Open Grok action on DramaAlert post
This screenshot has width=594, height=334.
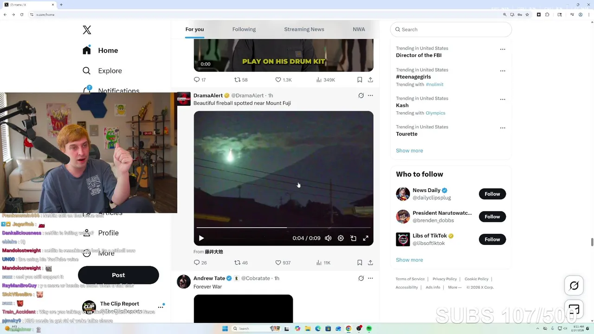pyautogui.click(x=361, y=96)
